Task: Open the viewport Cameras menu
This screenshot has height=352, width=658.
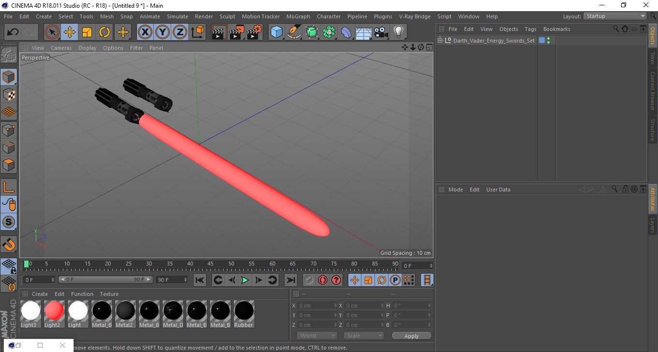Action: tap(61, 48)
